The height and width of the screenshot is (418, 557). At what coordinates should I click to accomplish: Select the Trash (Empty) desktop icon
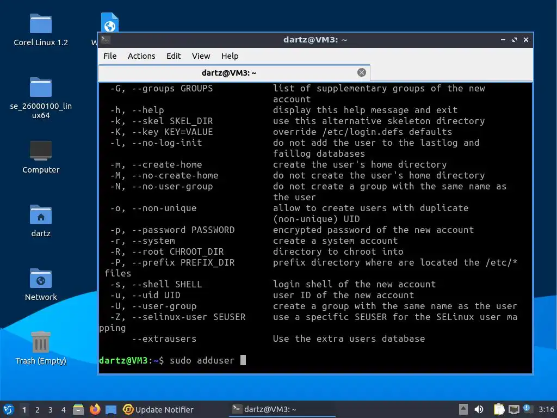(x=41, y=348)
